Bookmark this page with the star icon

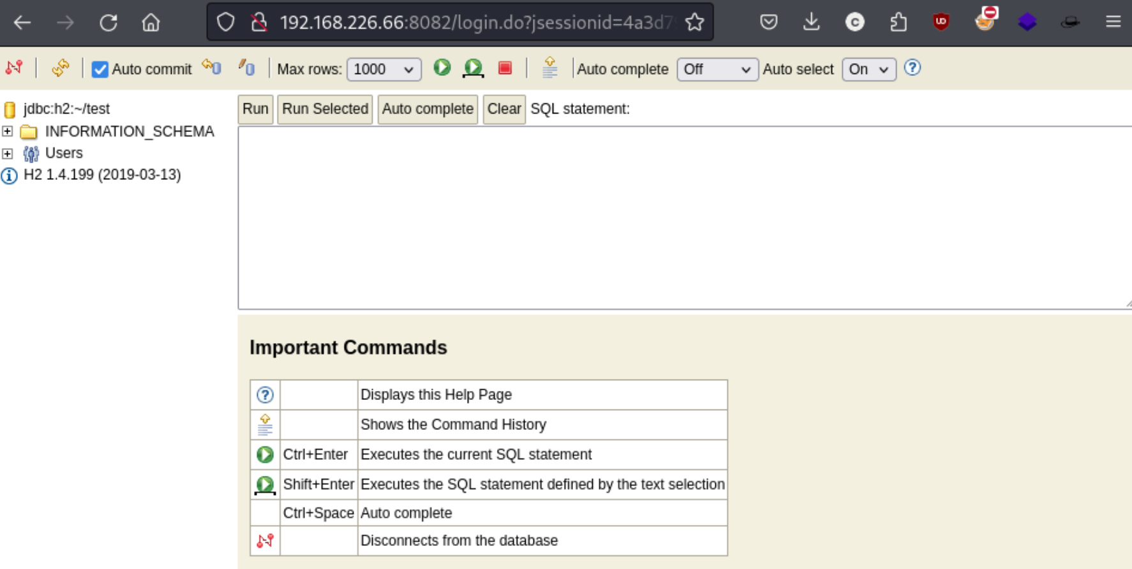[x=694, y=23]
